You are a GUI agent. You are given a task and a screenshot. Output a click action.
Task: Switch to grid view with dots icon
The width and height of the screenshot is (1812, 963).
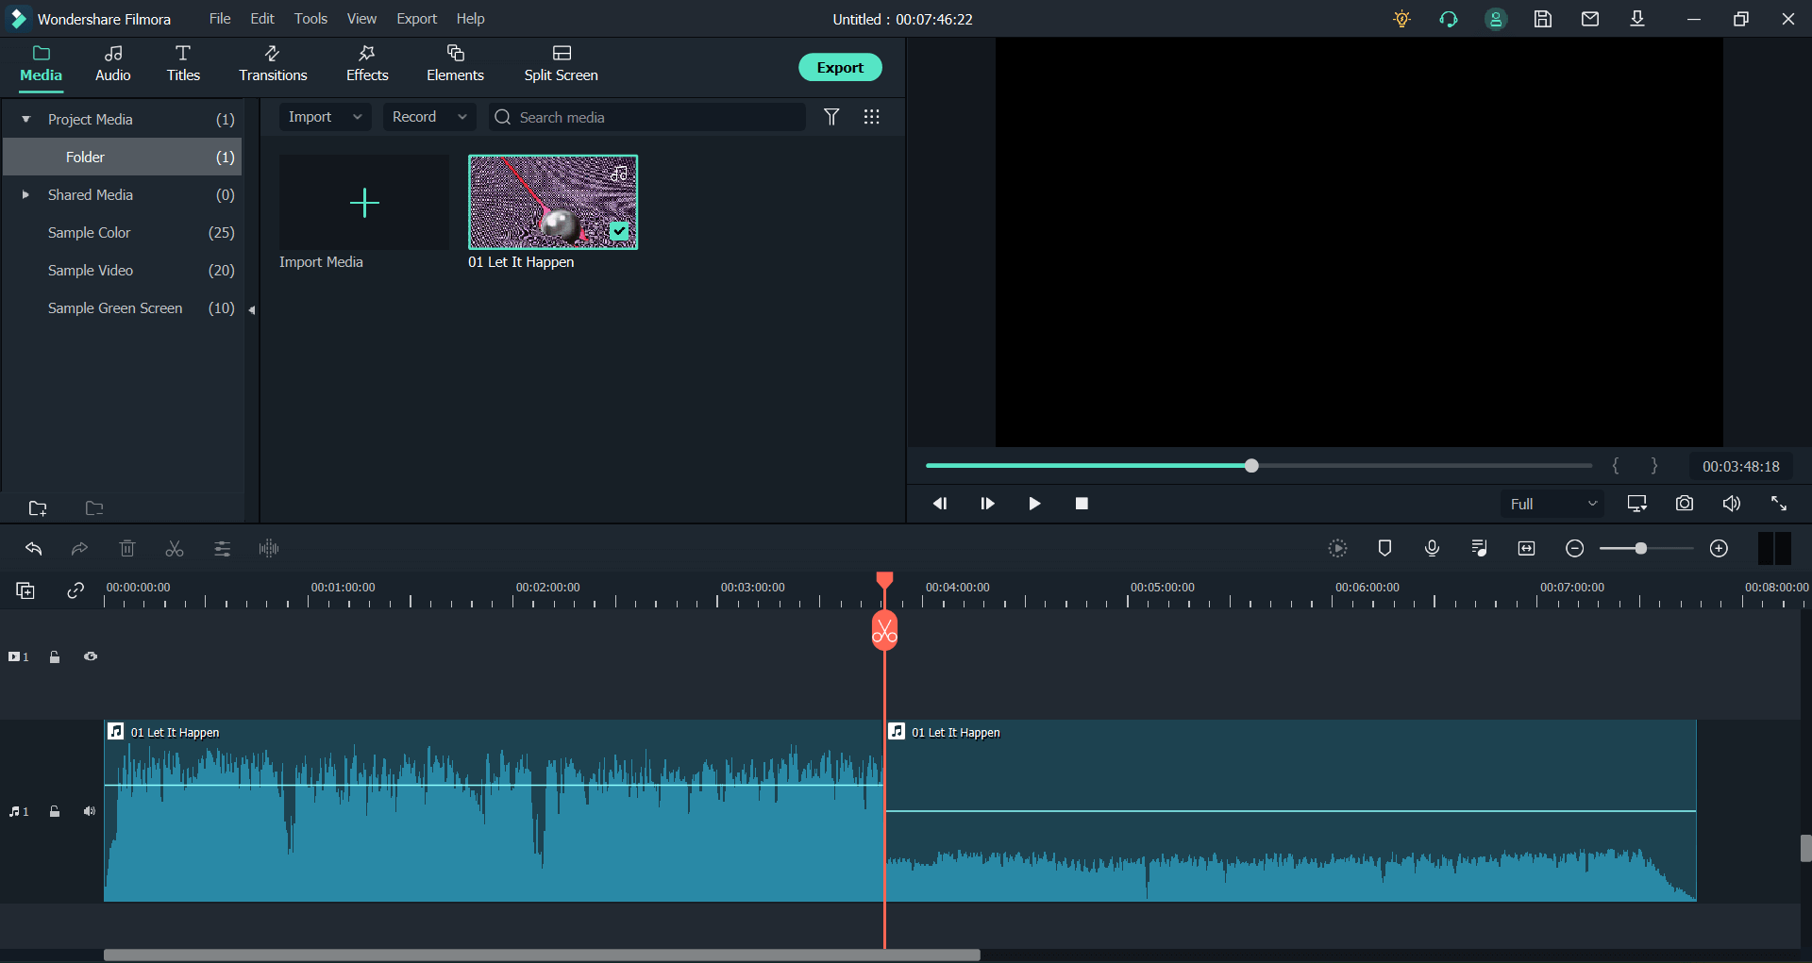tap(872, 117)
